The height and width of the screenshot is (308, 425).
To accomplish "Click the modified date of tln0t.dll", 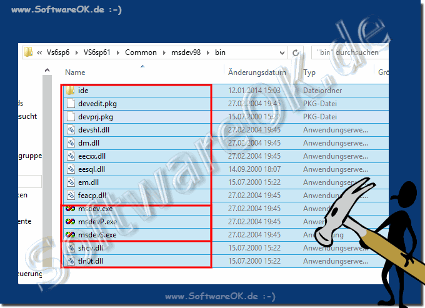I will coord(254,261).
